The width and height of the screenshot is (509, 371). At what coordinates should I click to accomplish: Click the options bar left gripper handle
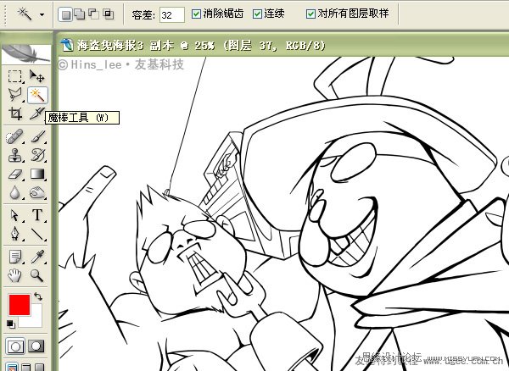[x=4, y=14]
